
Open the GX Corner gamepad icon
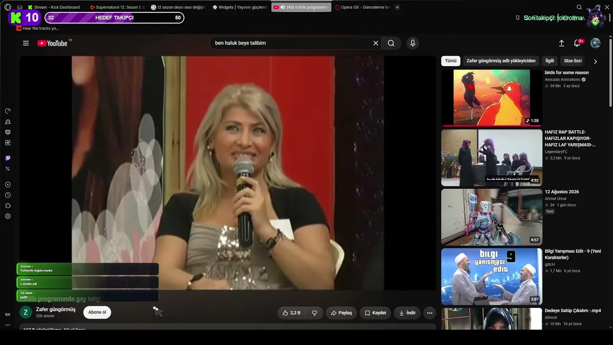20,7
